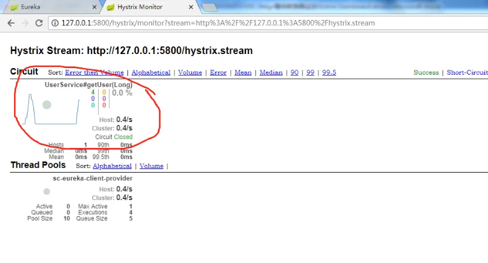Sort circuits by 99th percentile
488x263 pixels.
(x=310, y=73)
